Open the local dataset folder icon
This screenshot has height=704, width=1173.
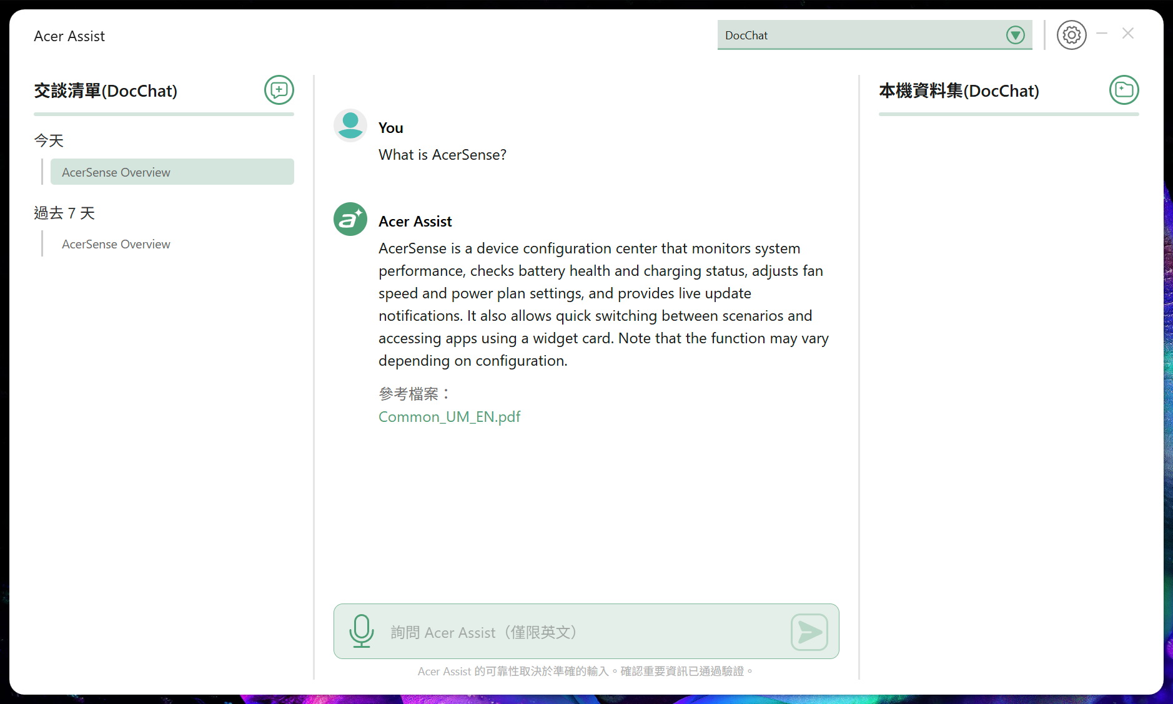1124,90
